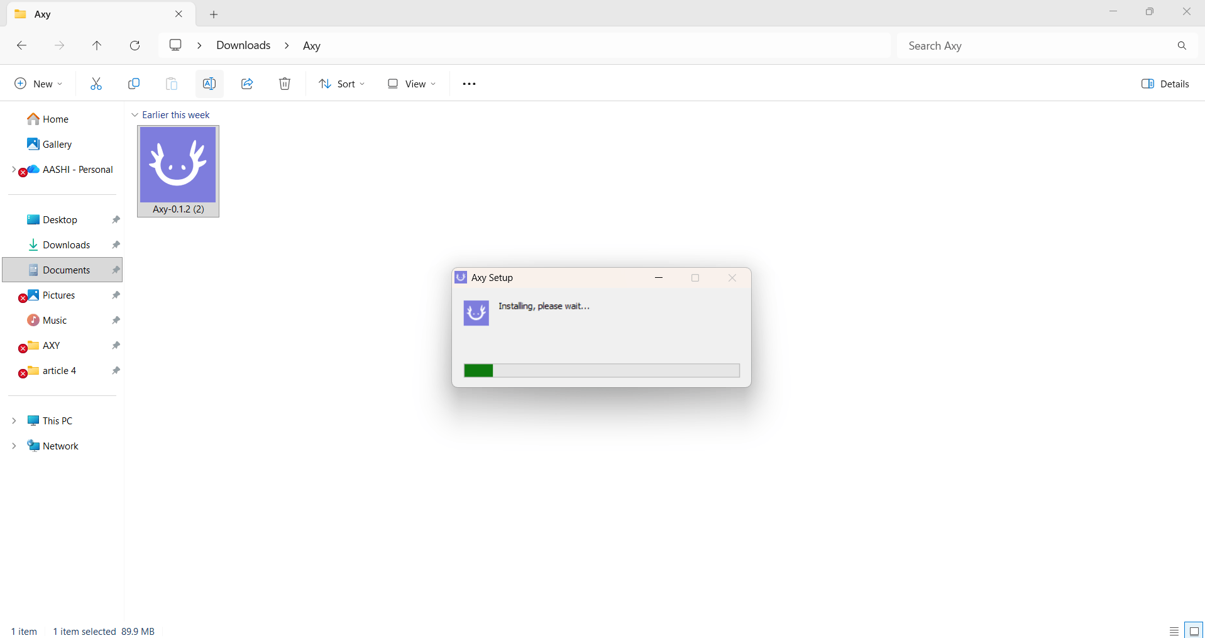Open Gallery in navigation pane
The height and width of the screenshot is (638, 1205).
click(x=50, y=144)
